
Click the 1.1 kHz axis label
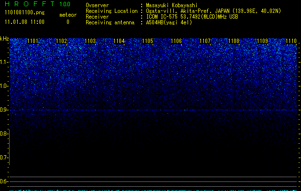point(4,62)
